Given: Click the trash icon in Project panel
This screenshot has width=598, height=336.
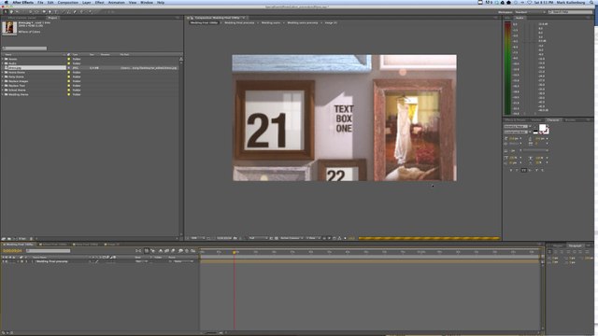Looking at the screenshot, I should coord(31,239).
